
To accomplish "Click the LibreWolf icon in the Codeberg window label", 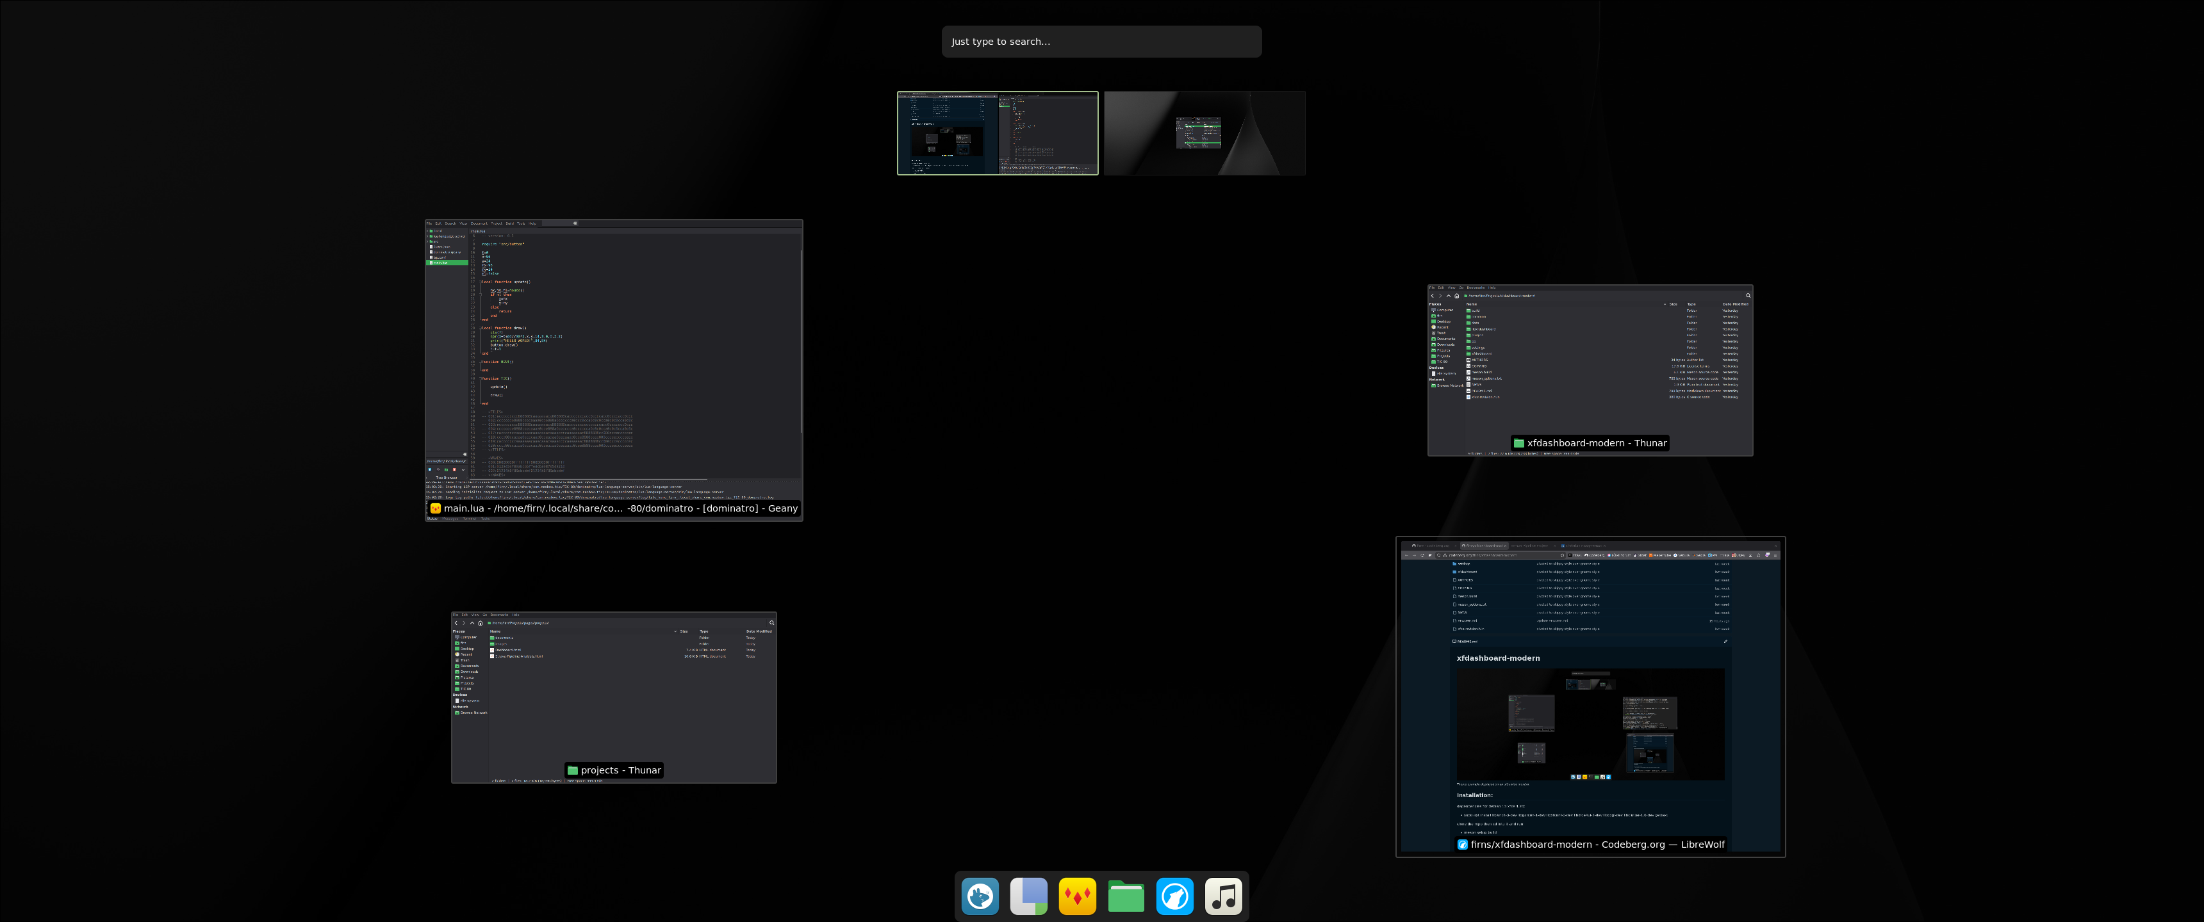I will point(1462,844).
